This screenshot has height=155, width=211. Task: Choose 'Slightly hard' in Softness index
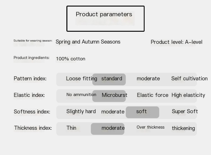[x=81, y=111]
